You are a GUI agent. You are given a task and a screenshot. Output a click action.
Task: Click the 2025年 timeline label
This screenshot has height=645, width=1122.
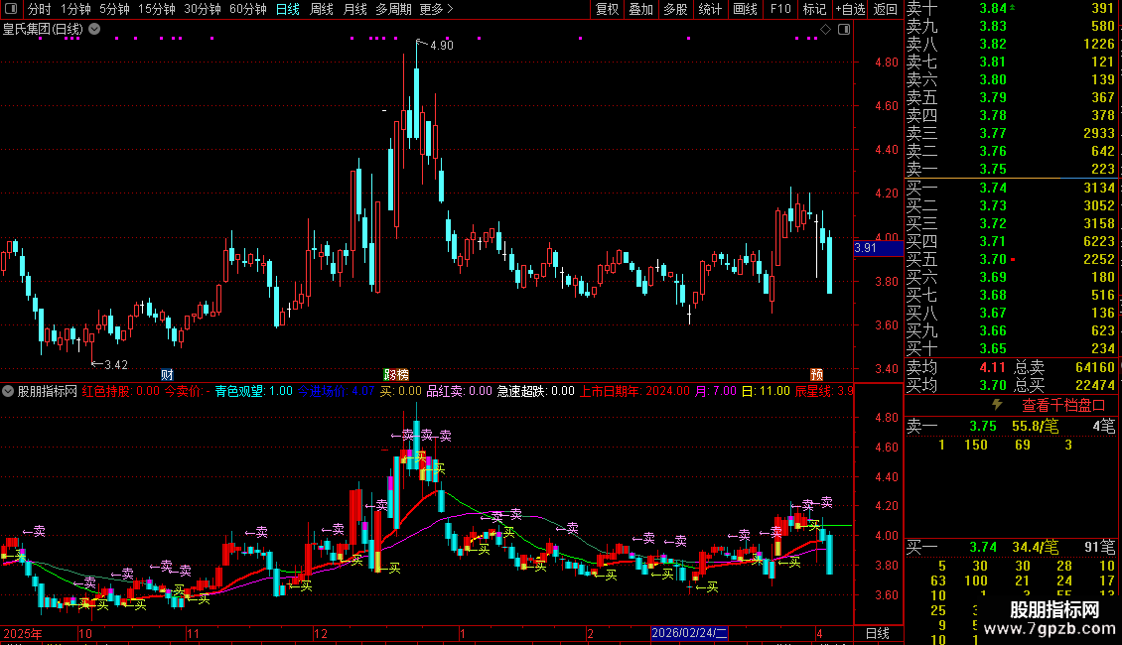pyautogui.click(x=22, y=633)
